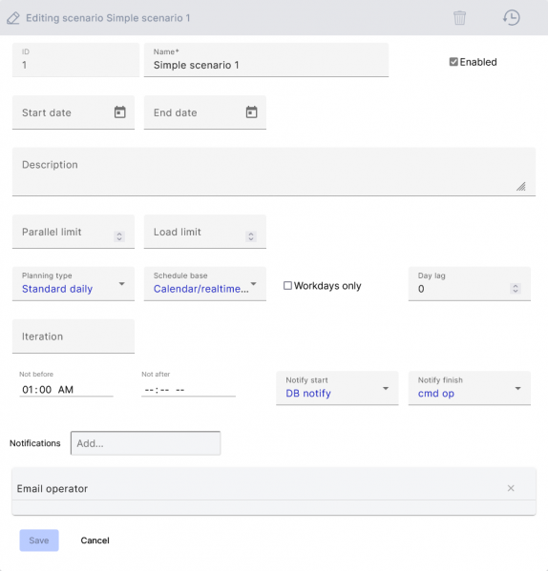Screen dimensions: 548x571
Task: Edit the Not before time field
Action: (x=66, y=390)
